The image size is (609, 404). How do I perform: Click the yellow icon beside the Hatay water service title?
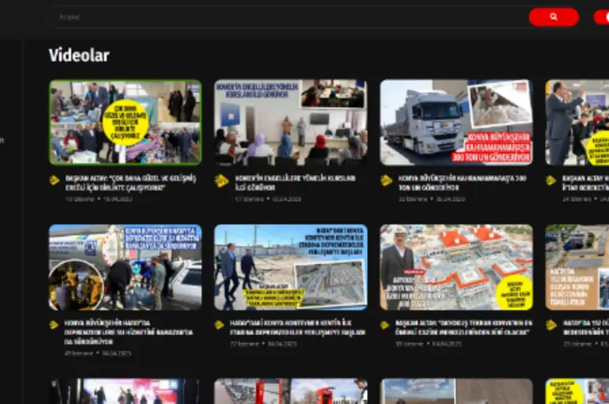pyautogui.click(x=54, y=325)
